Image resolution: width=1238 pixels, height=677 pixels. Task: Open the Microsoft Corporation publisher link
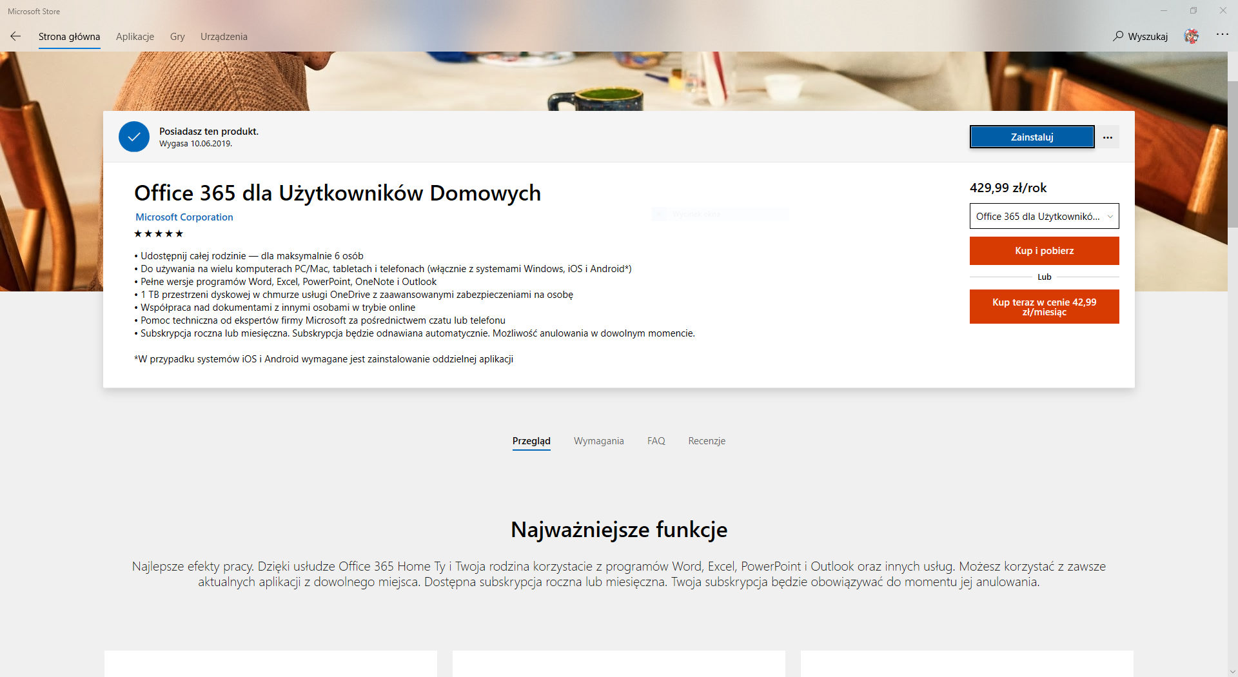(184, 217)
